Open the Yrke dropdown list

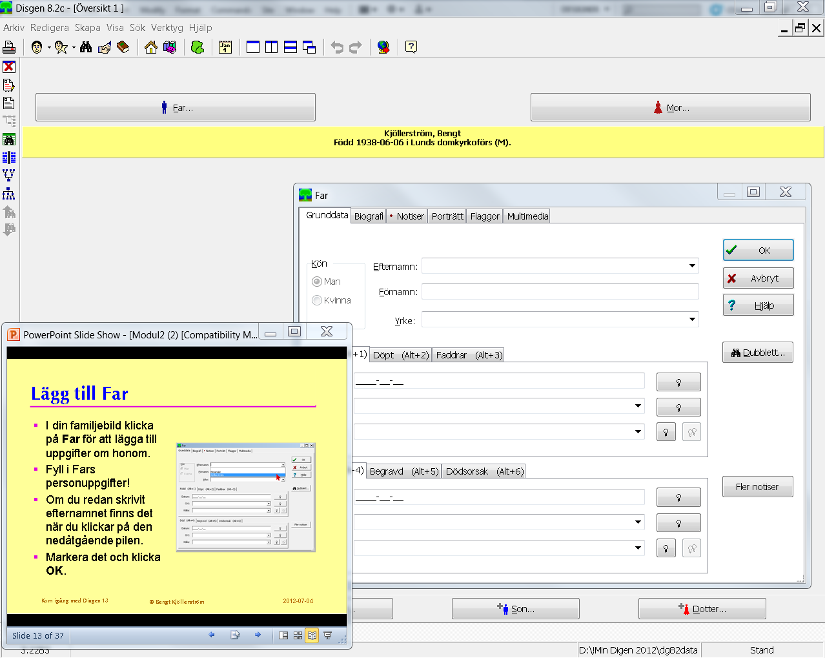pos(692,320)
